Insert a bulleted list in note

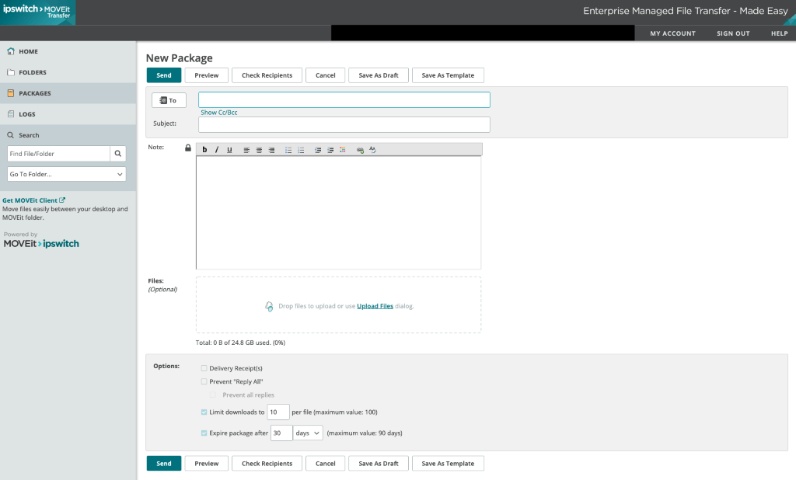pos(288,150)
